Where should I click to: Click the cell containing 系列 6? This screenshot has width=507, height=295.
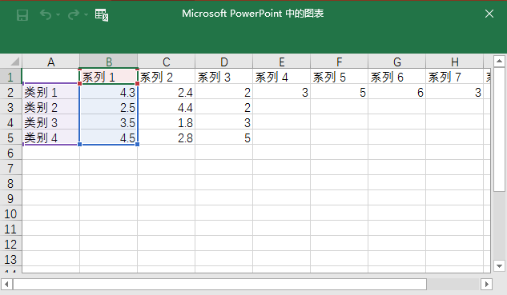click(397, 77)
